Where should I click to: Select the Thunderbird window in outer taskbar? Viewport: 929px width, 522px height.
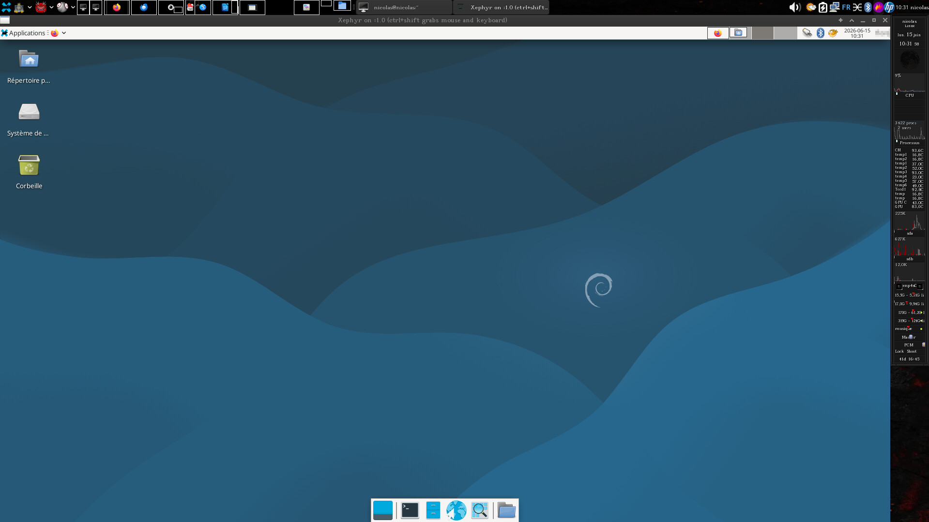[144, 7]
